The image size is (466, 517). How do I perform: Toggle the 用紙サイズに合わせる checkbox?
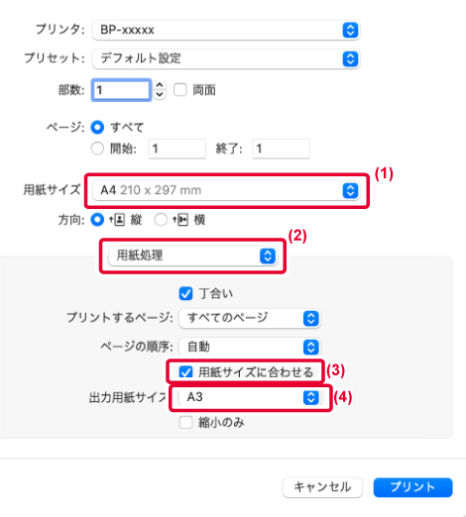tap(185, 372)
